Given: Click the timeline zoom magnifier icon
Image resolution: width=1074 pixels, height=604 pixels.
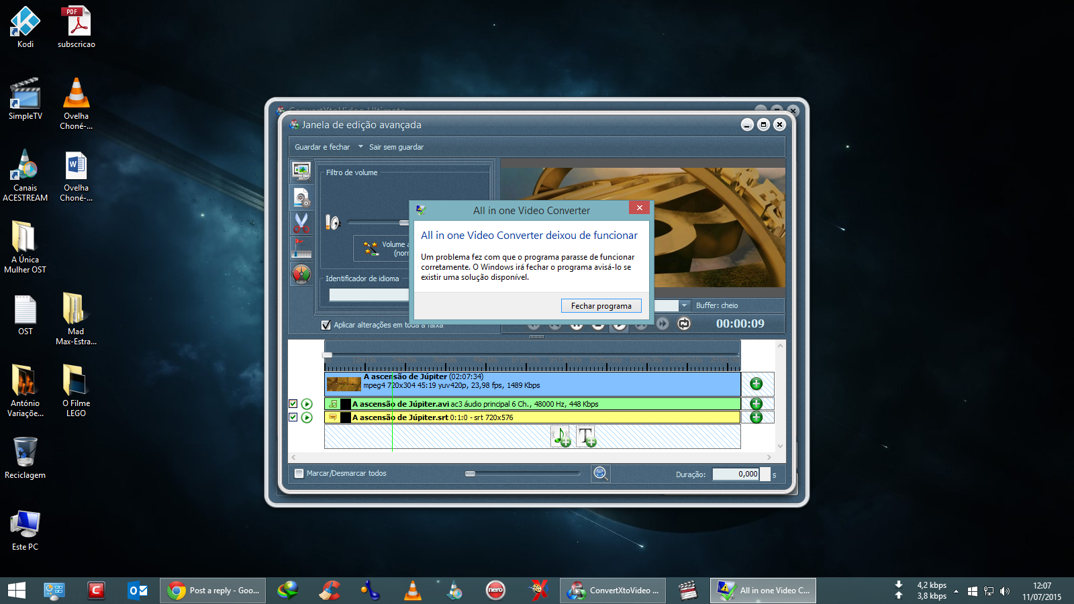Looking at the screenshot, I should click(601, 474).
